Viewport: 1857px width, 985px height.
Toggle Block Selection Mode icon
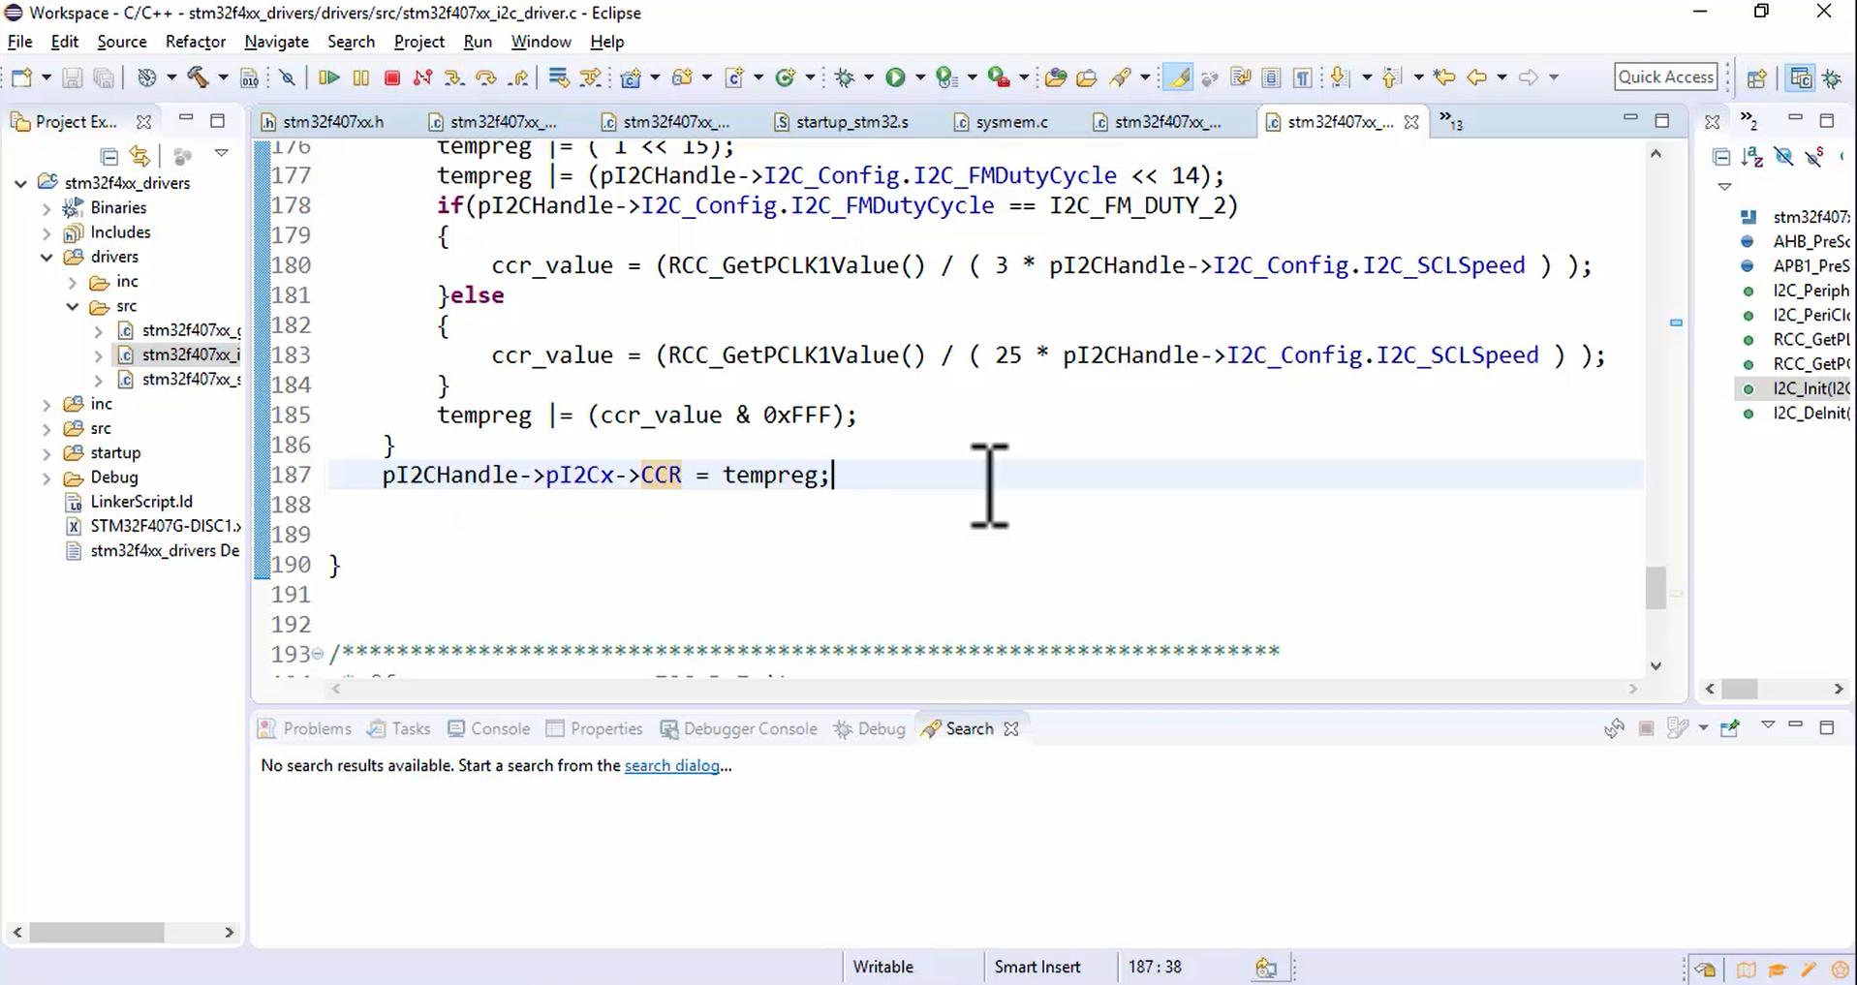tap(1271, 77)
